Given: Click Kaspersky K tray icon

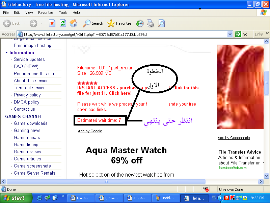Looking at the screenshot, I should [233, 198].
